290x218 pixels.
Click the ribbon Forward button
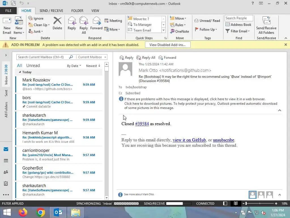click(96, 23)
